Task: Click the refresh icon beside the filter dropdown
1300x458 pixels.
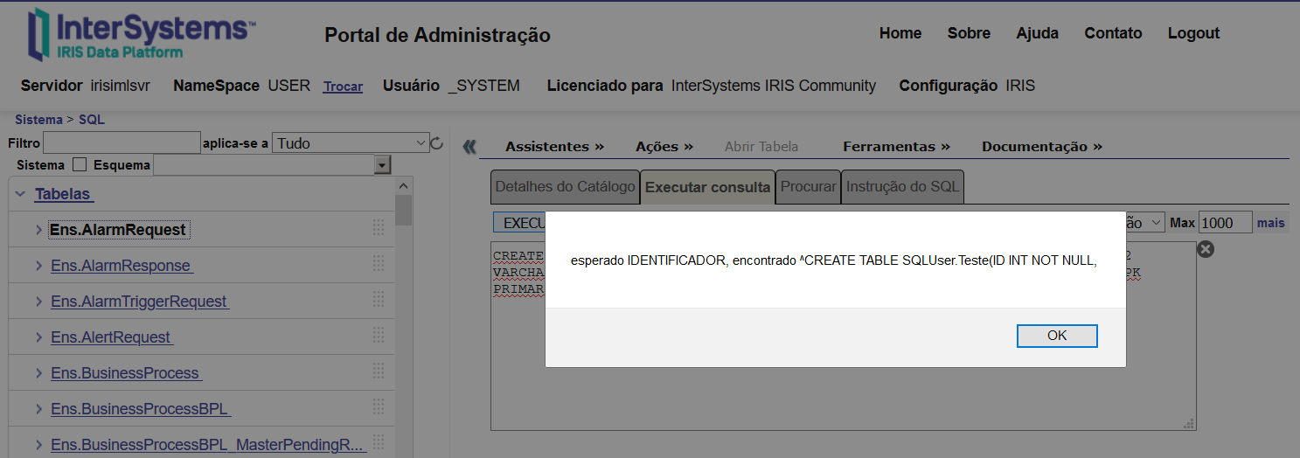Action: tap(437, 143)
